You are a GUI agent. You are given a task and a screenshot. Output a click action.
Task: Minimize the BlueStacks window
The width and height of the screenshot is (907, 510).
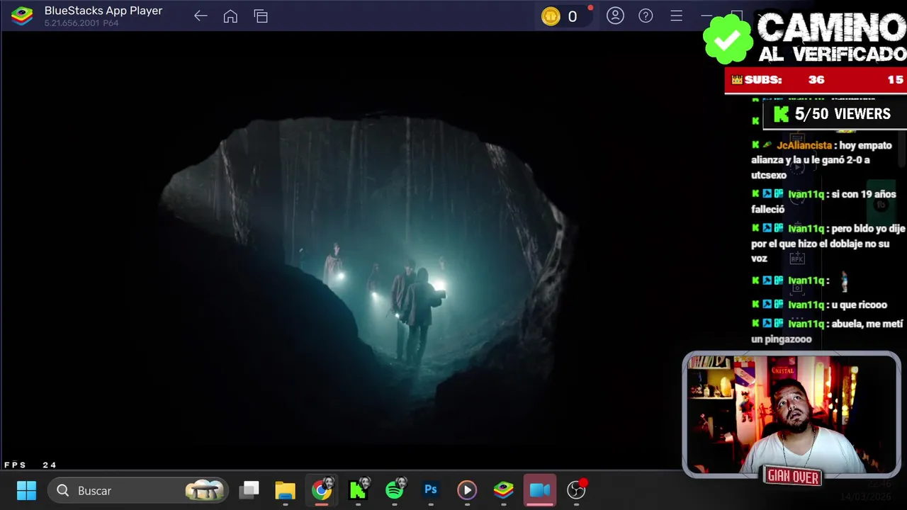tap(706, 16)
